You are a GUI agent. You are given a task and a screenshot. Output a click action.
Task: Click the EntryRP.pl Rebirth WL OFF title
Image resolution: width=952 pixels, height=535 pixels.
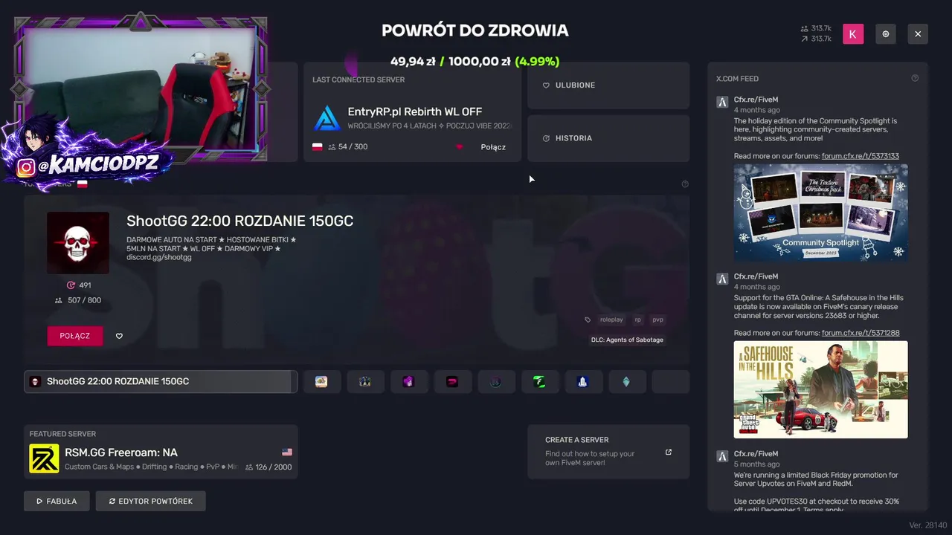pos(415,112)
